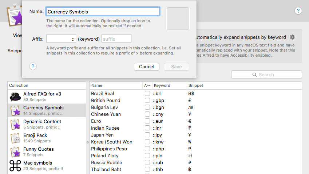Select the Funny Quotes collection

pyautogui.click(x=47, y=152)
